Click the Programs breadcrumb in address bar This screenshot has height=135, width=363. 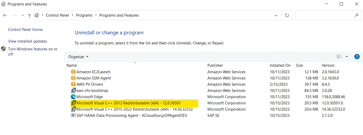[x=84, y=15]
